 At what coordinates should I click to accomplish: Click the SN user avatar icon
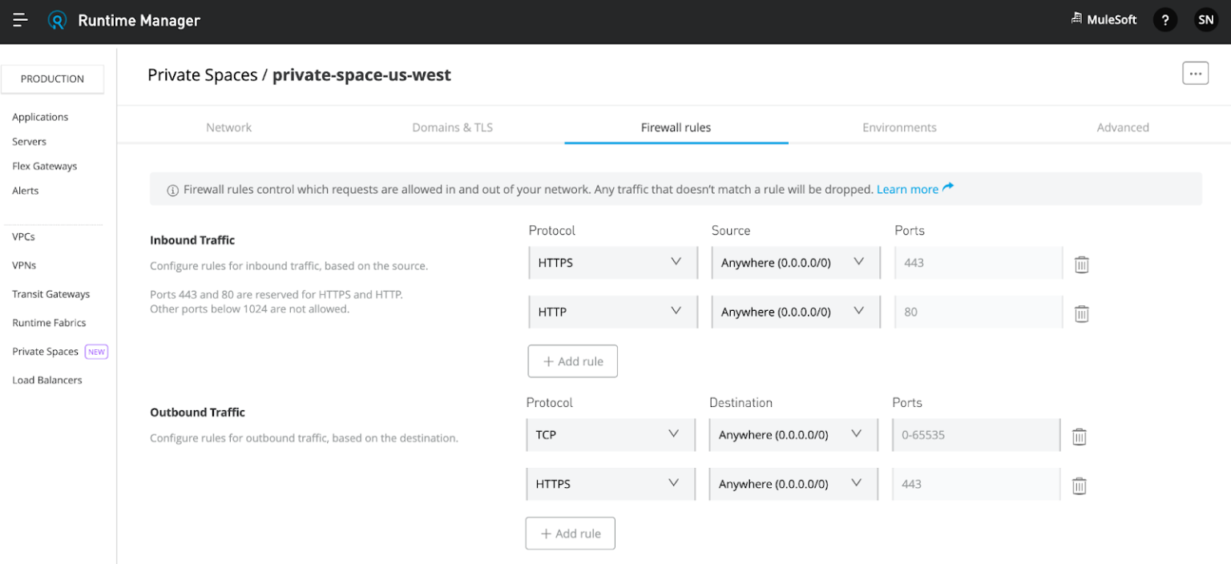(1205, 19)
